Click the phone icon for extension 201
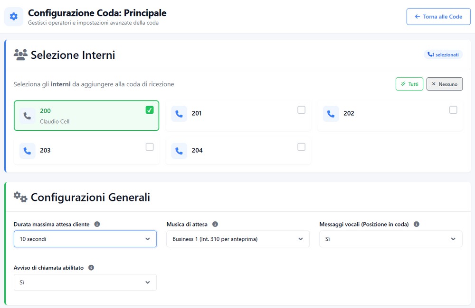This screenshot has width=475, height=308. coord(179,114)
